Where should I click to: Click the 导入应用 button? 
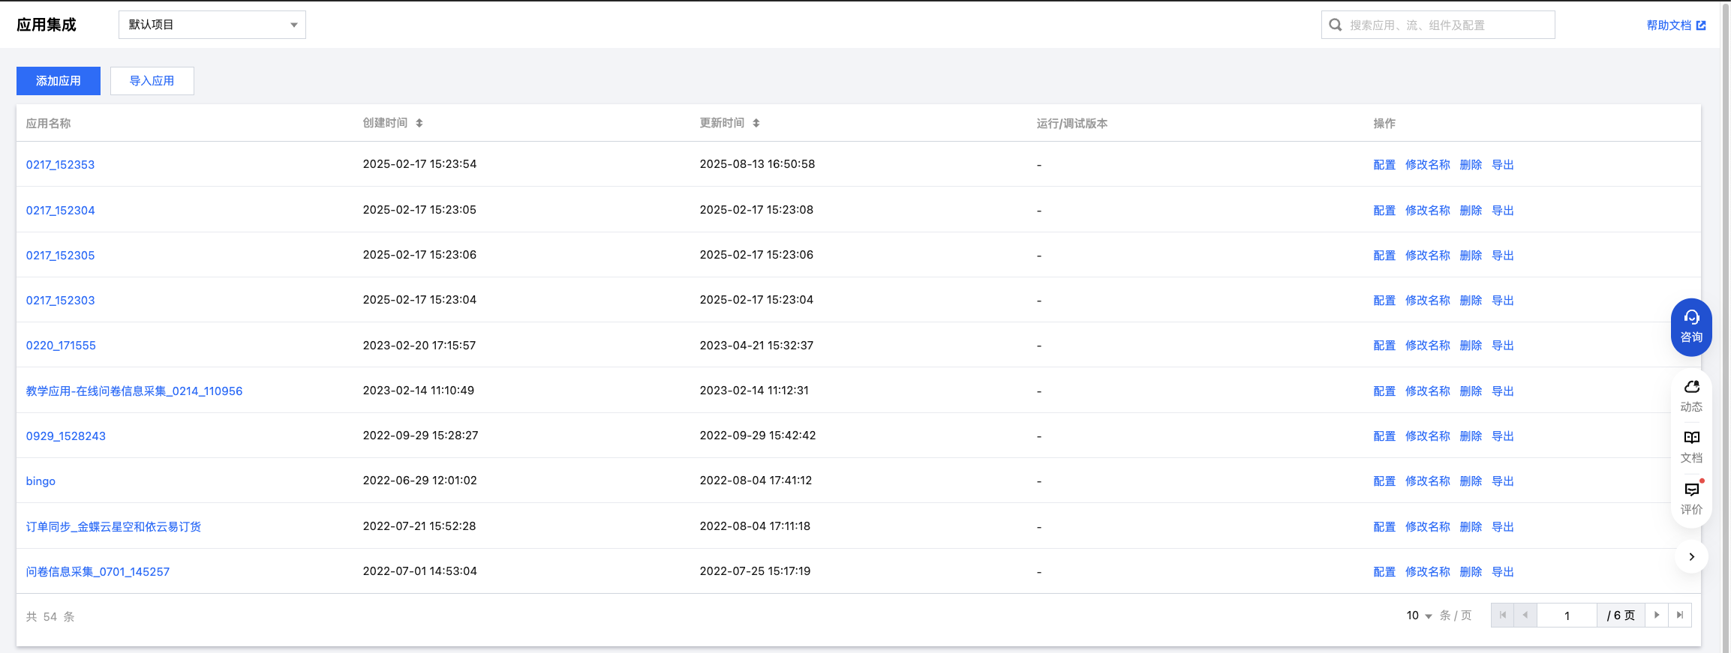coord(152,81)
